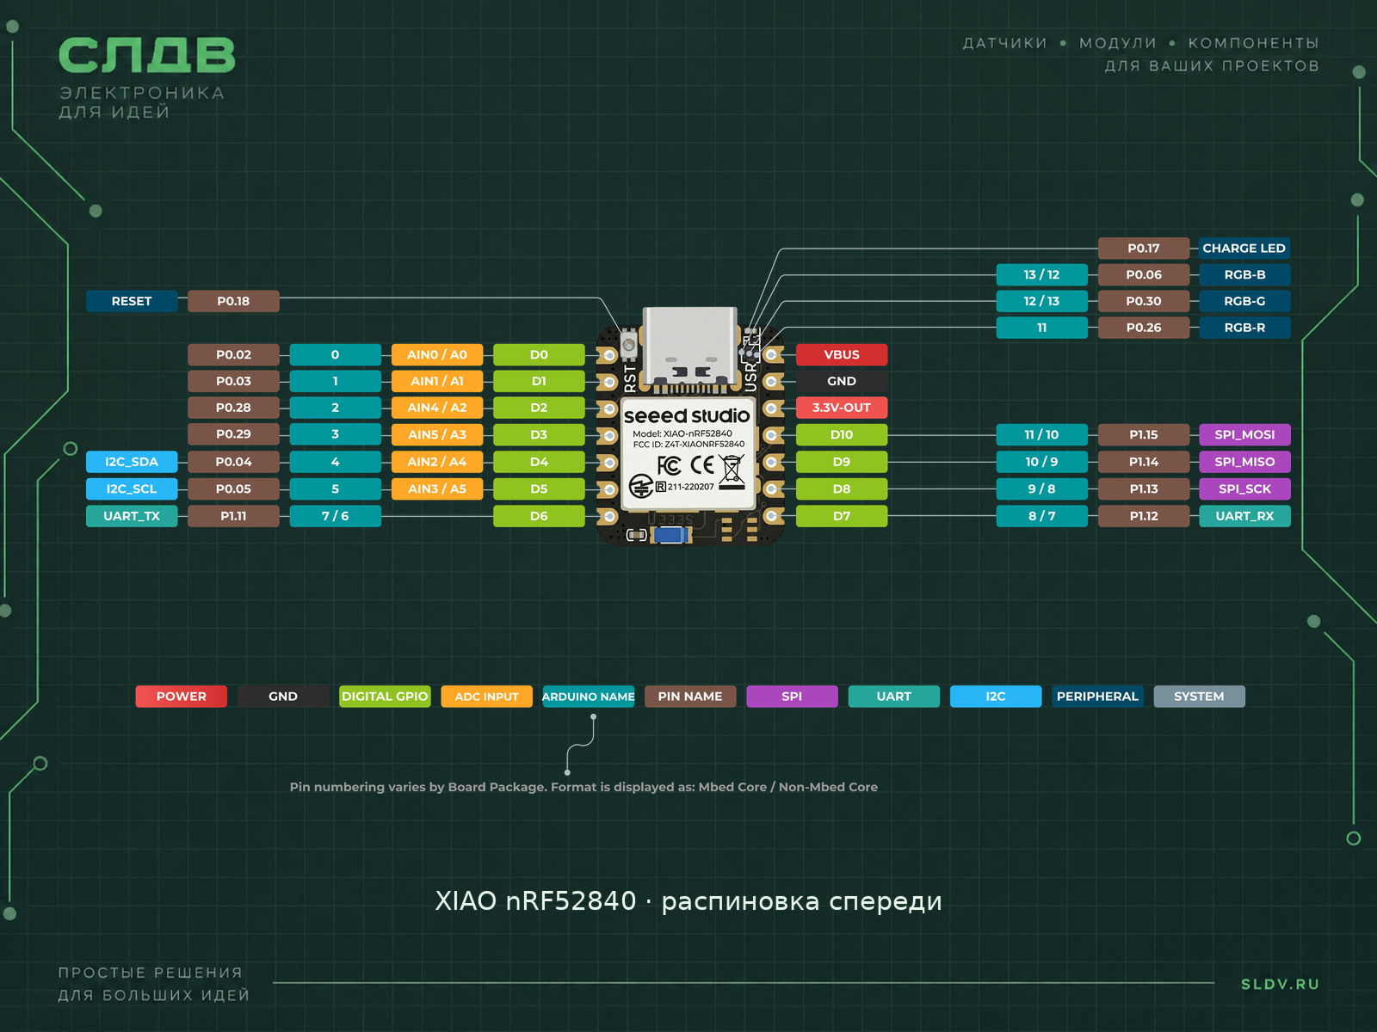The width and height of the screenshot is (1377, 1032).
Task: Click the SPI_MOSI label
Action: coord(1244,435)
